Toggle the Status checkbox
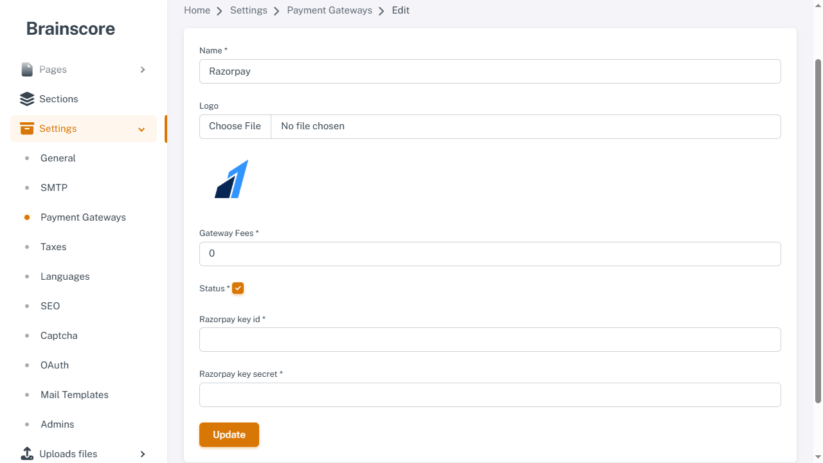Screen dimensions: 823x463 238,288
